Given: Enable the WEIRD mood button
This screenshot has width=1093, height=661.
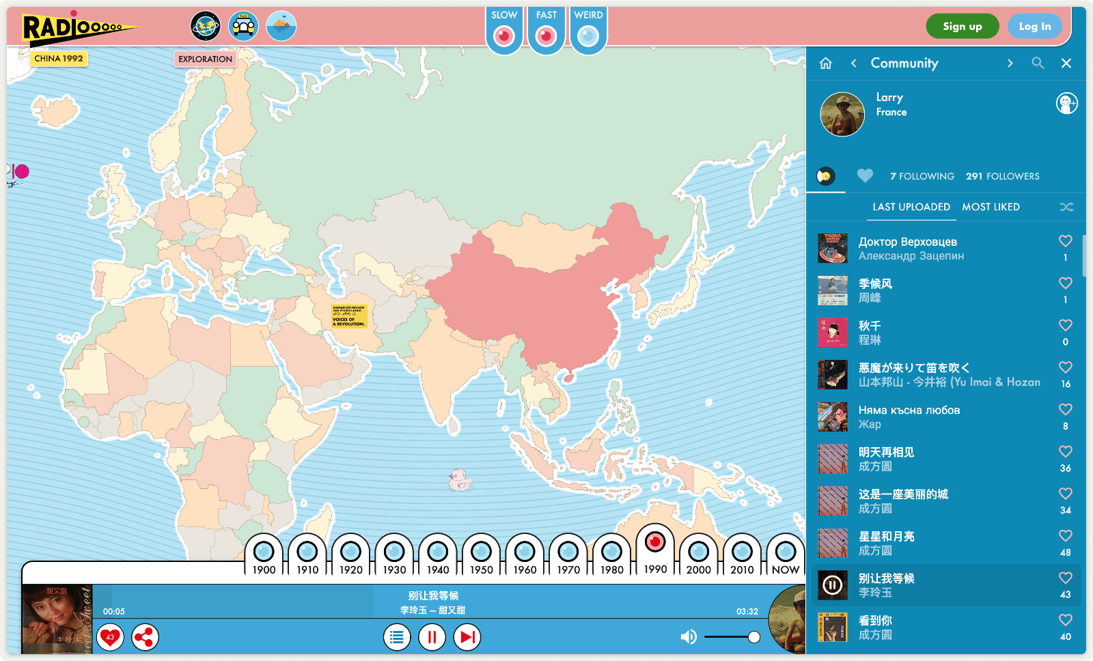Looking at the screenshot, I should [588, 36].
